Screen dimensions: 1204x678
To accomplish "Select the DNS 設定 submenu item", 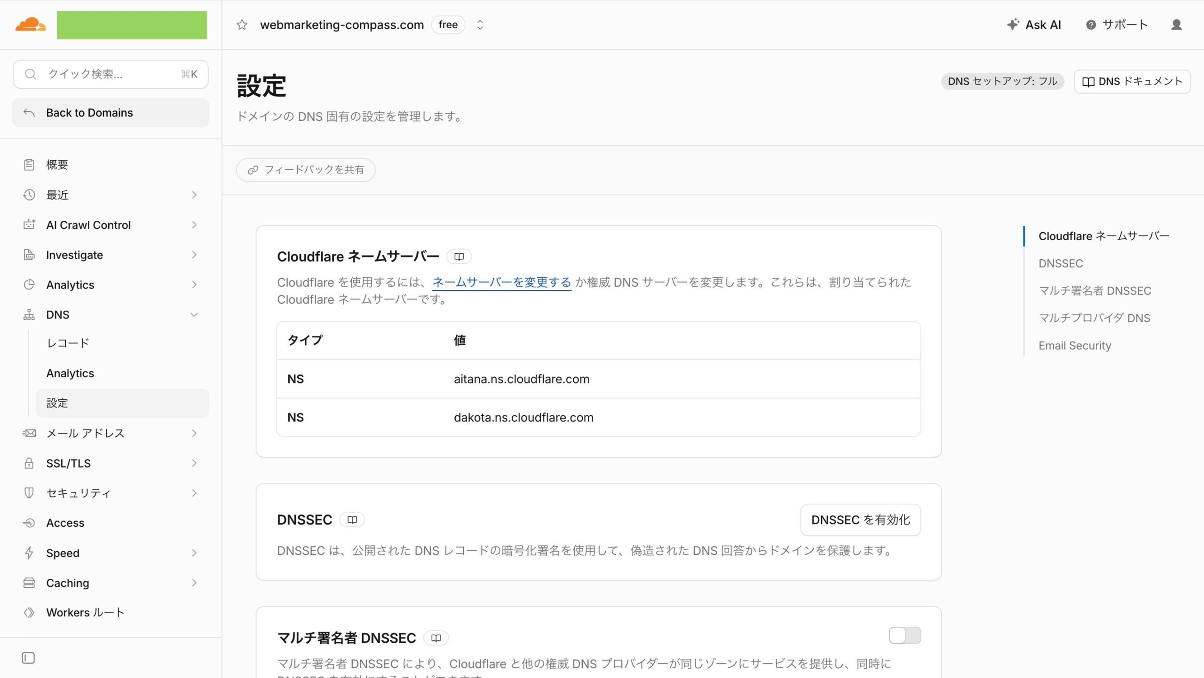I will 122,403.
